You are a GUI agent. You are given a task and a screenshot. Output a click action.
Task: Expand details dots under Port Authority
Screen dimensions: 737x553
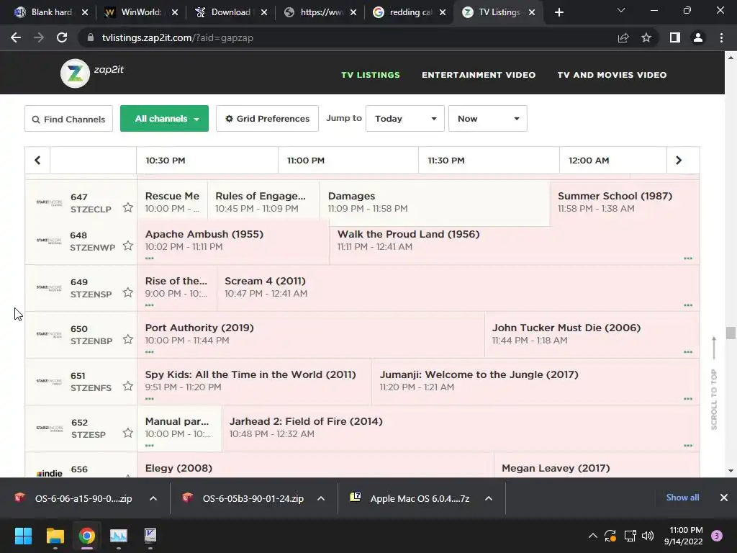[150, 351]
